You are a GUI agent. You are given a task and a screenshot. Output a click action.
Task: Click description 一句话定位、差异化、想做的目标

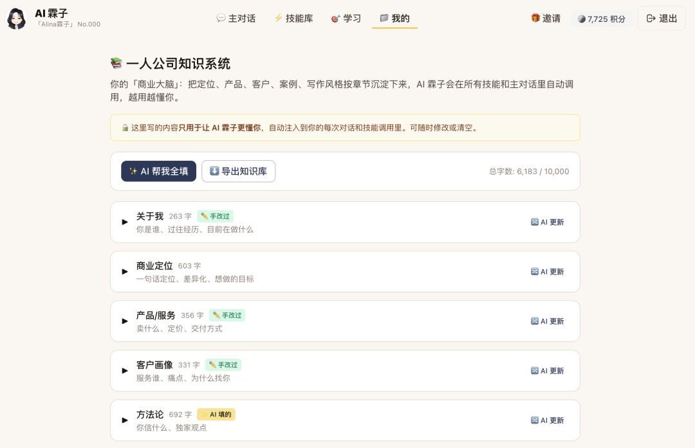[195, 279]
